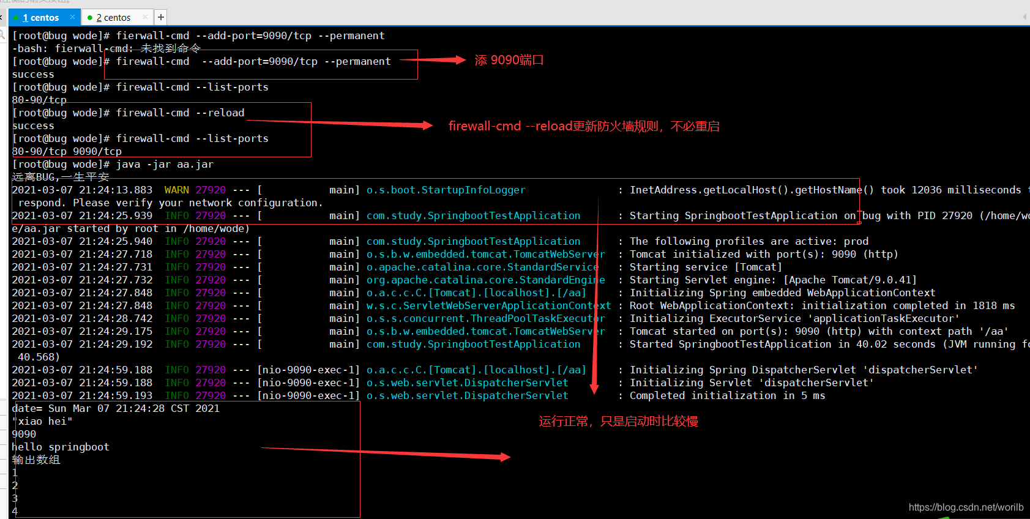Click "Initializing Spring DispatcherServlet 'dispatcherServlet'" message
Viewport: 1030px width, 519px height.
804,370
